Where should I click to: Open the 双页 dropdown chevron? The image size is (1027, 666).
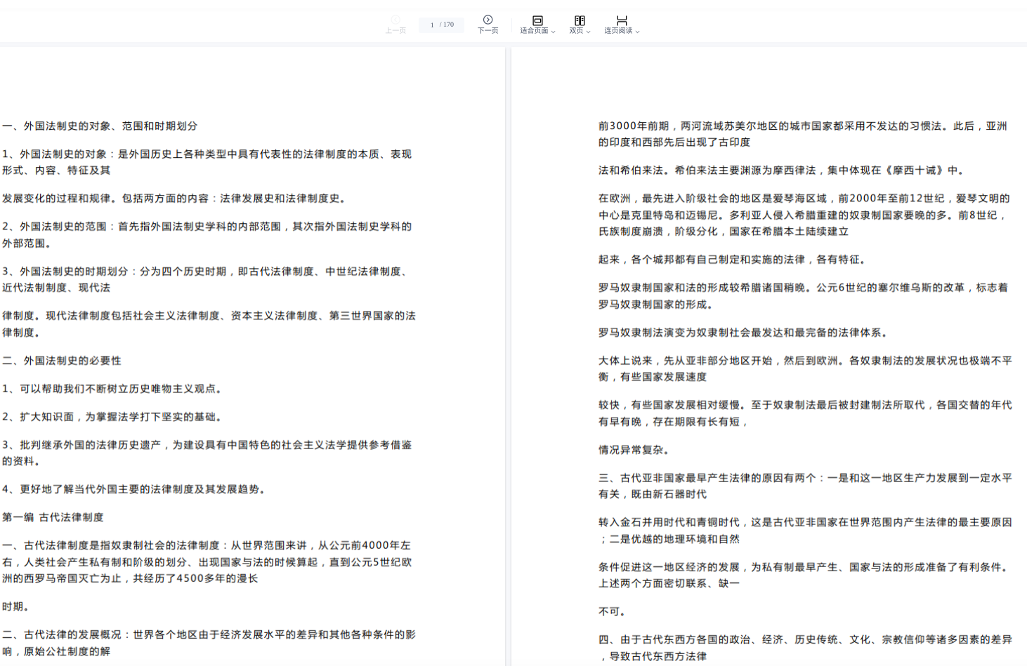click(x=588, y=32)
